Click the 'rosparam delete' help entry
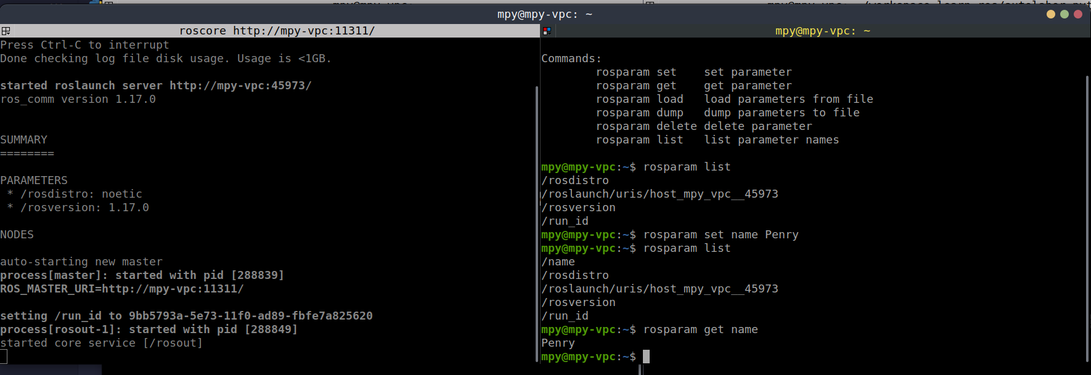Screen dimensions: 1091x375 [x=646, y=126]
